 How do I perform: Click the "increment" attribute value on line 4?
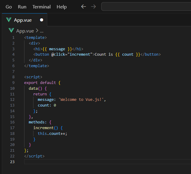point(80,54)
